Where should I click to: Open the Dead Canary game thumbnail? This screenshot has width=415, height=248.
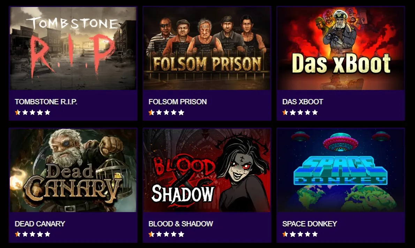[73, 170]
